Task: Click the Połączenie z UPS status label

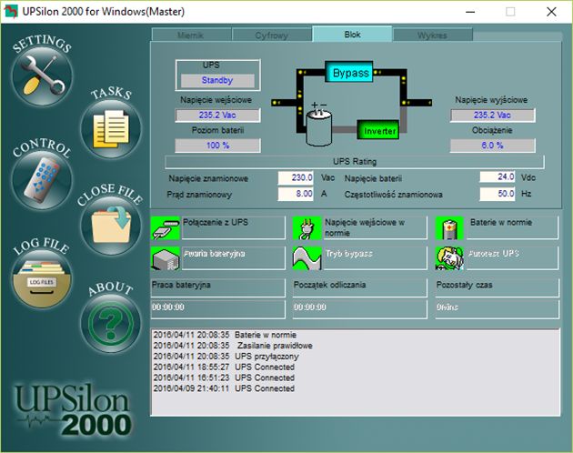Action: tap(233, 227)
